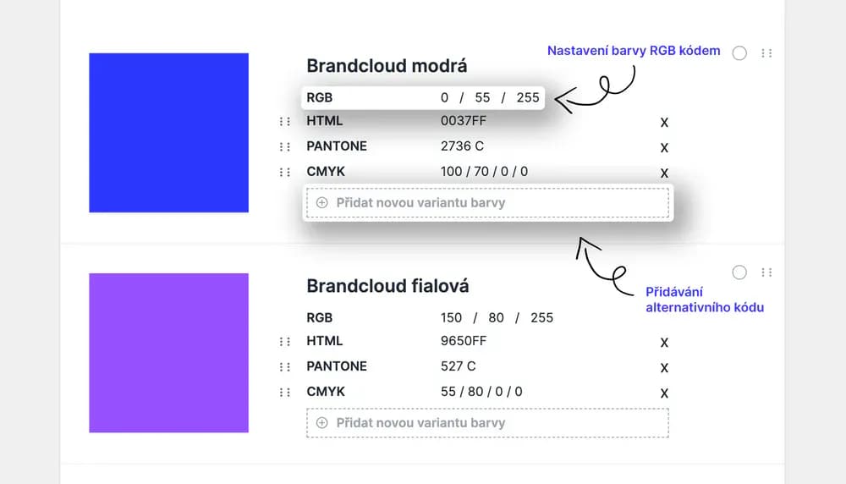Click drag handle beside purple HTML row
Screen dimensions: 846x484
pyautogui.click(x=284, y=342)
